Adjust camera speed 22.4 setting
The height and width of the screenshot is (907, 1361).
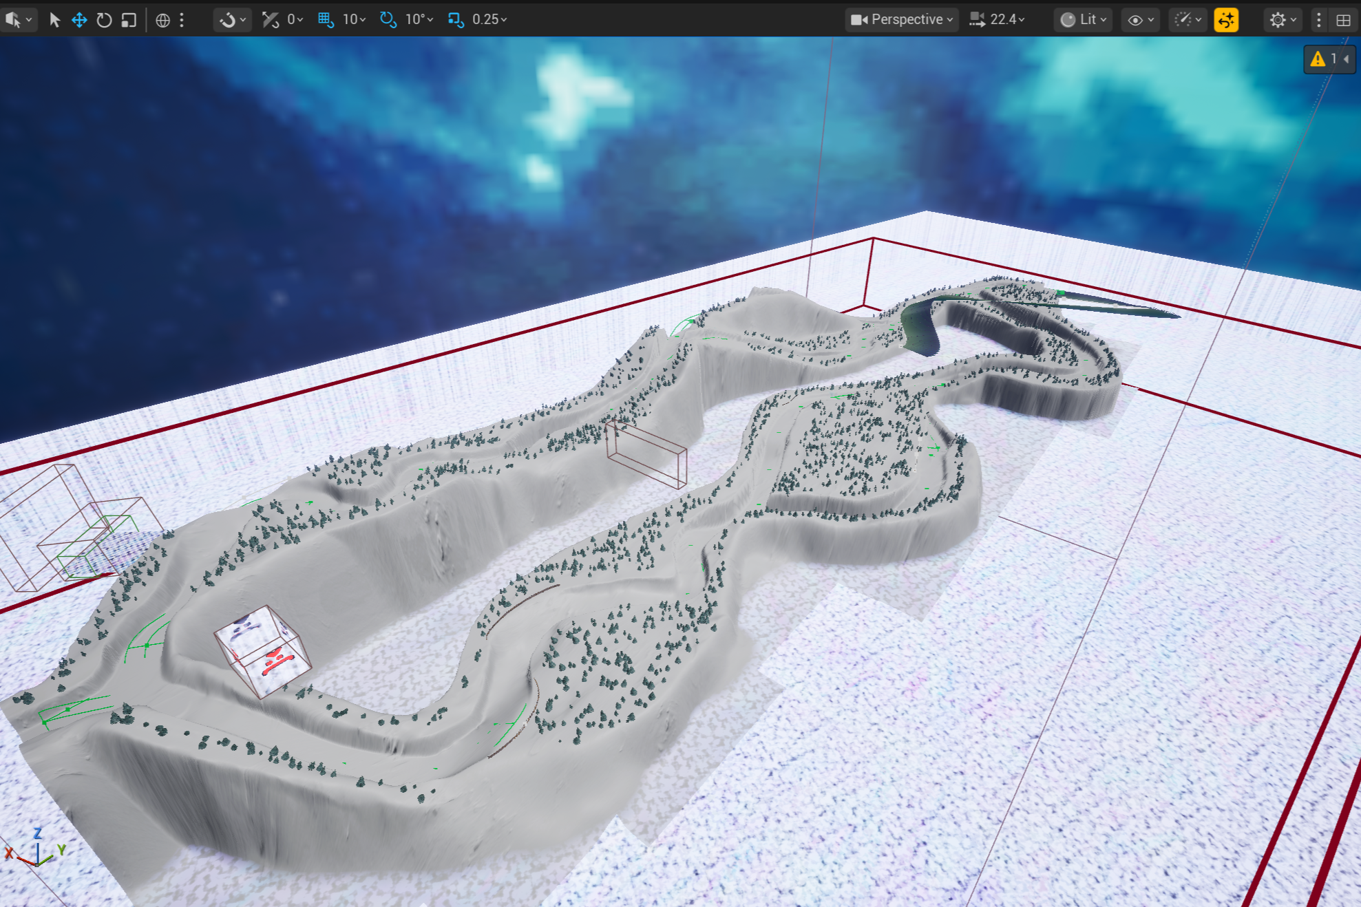click(x=998, y=19)
